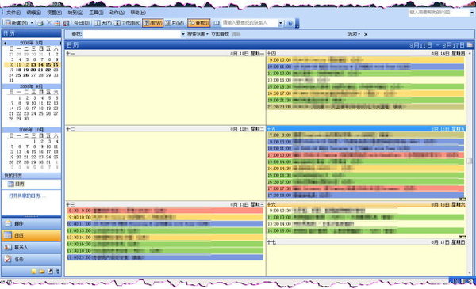Open the address book icon beside 查找

click(x=217, y=23)
